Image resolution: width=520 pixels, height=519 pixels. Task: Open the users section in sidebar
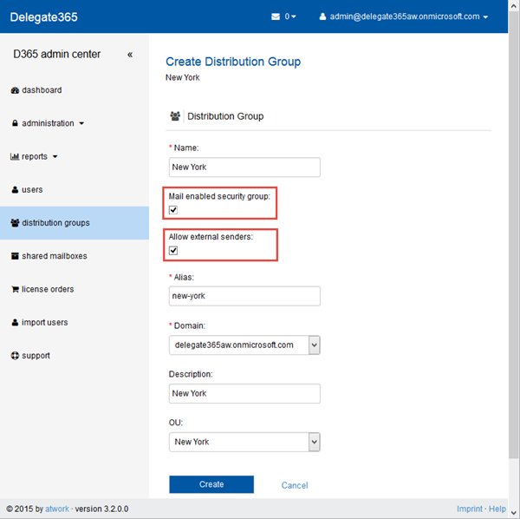tap(32, 190)
